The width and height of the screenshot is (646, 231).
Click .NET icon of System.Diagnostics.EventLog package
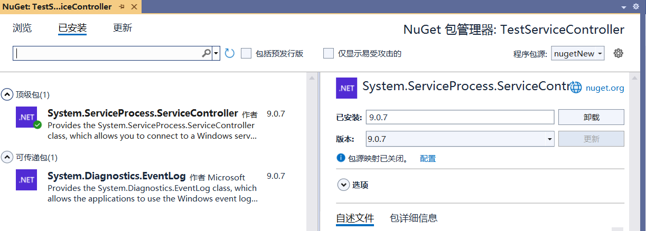point(26,179)
